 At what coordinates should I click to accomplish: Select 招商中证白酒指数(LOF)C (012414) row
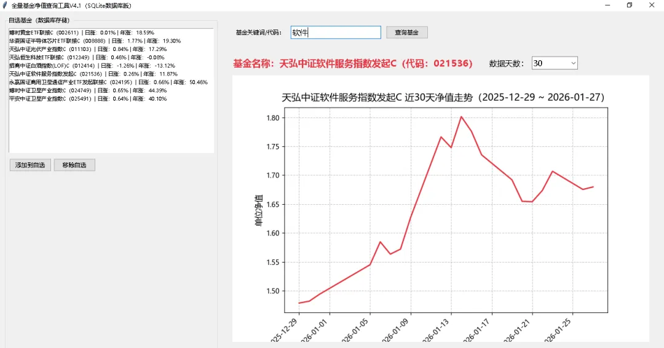111,66
